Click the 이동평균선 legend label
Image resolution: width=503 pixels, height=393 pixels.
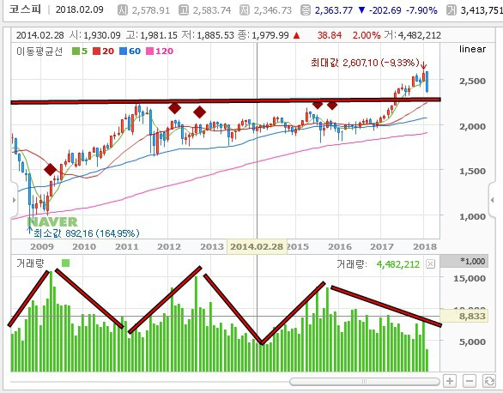click(x=39, y=51)
